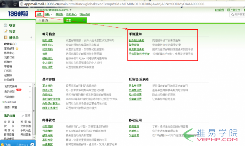Click the 飞信 icon in the bottom bar

coord(3,145)
